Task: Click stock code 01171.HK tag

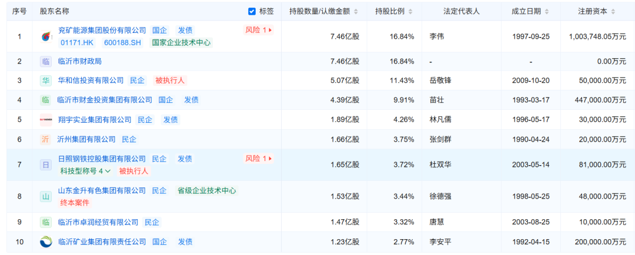Action: [x=78, y=42]
